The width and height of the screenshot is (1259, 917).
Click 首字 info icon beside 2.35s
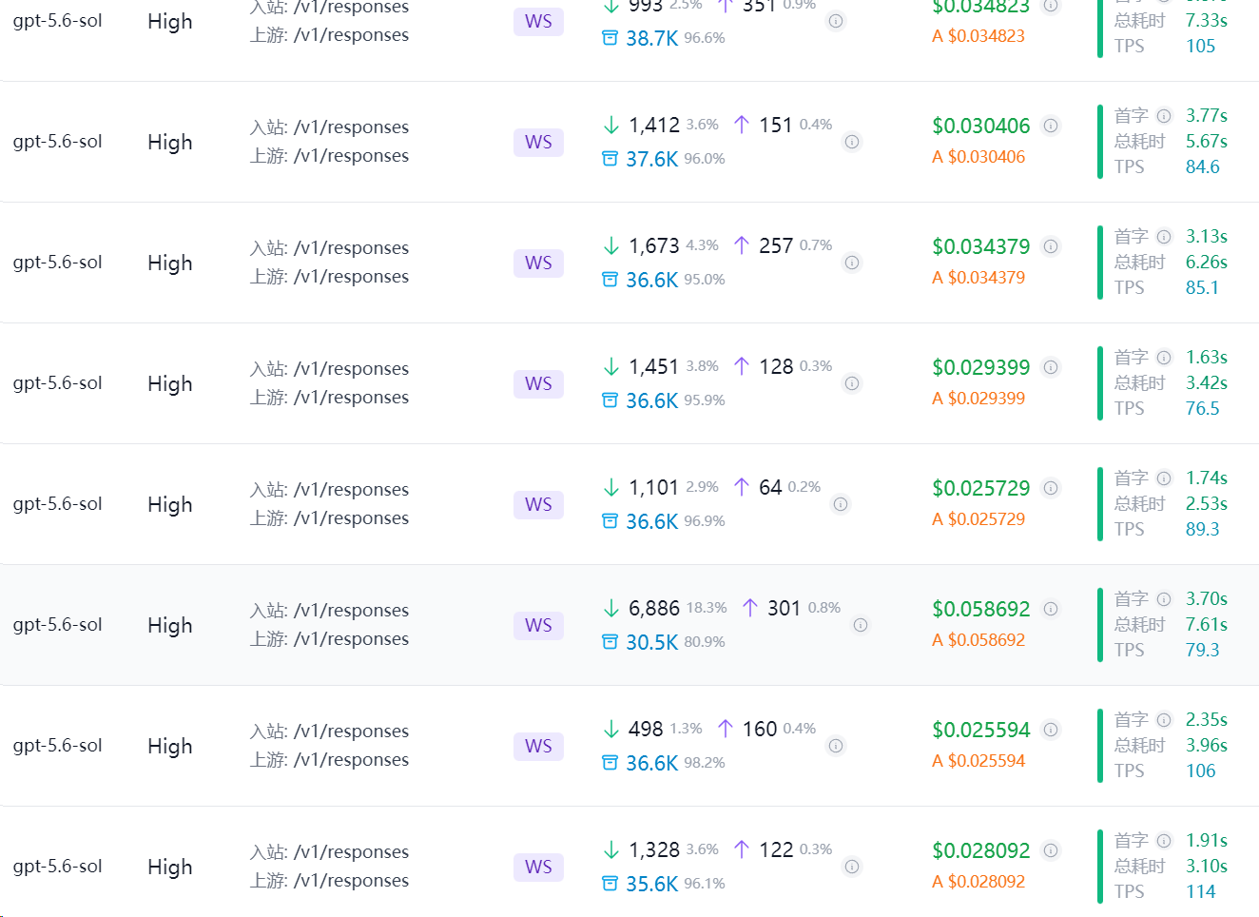pos(1164,720)
